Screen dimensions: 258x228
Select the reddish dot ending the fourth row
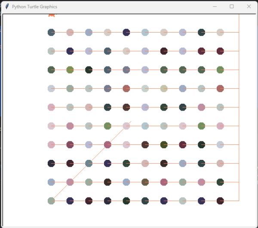pyautogui.click(x=220, y=88)
